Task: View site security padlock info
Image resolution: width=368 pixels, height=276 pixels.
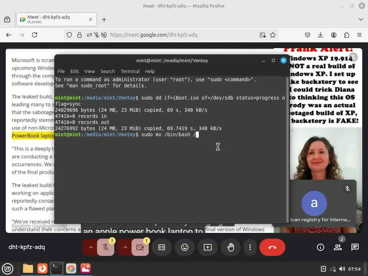Action: coord(79,35)
